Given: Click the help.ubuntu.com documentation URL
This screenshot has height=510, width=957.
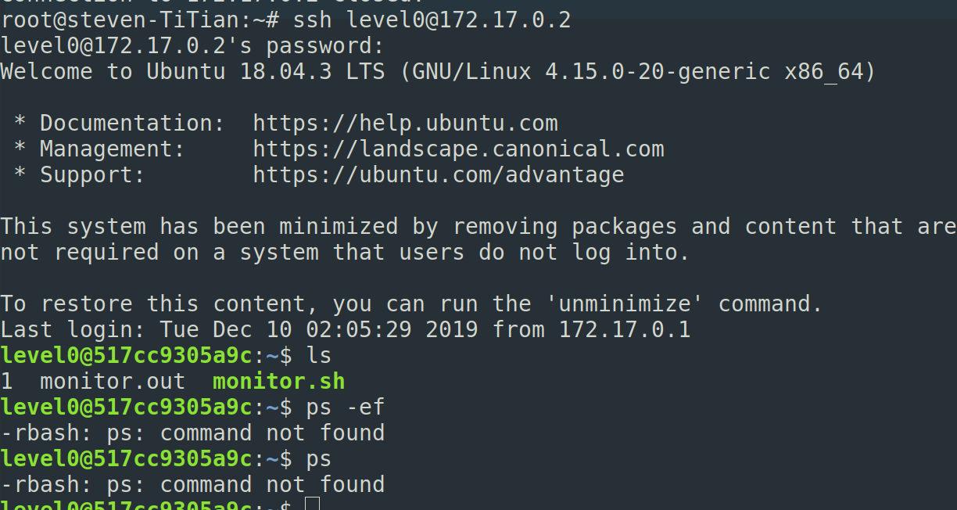Looking at the screenshot, I should click(x=405, y=124).
